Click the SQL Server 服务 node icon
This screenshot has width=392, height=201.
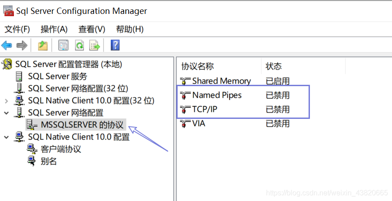19,76
